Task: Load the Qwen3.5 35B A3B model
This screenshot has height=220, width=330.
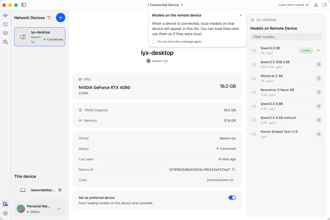Action: click(319, 64)
